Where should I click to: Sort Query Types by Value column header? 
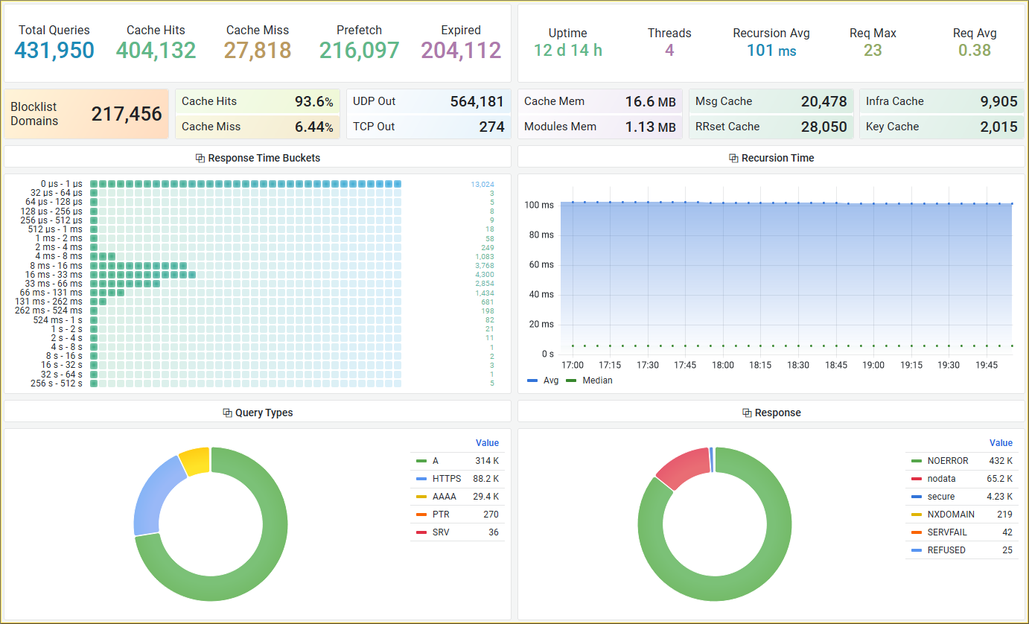tap(487, 443)
